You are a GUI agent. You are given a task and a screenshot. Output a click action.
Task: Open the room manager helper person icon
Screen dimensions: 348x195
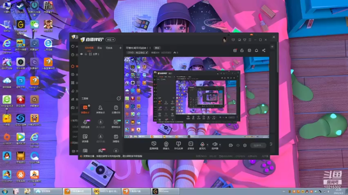pyautogui.click(x=100, y=109)
